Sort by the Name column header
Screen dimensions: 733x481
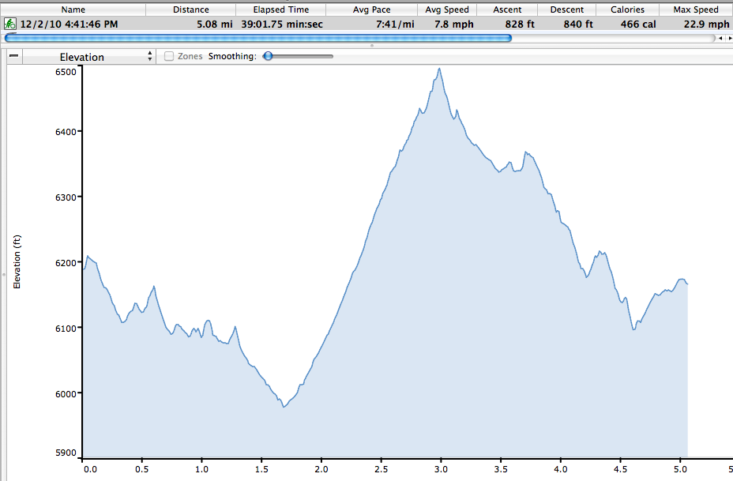click(73, 9)
